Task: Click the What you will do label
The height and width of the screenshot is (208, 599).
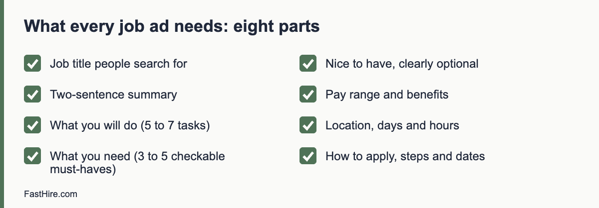Action: [130, 125]
